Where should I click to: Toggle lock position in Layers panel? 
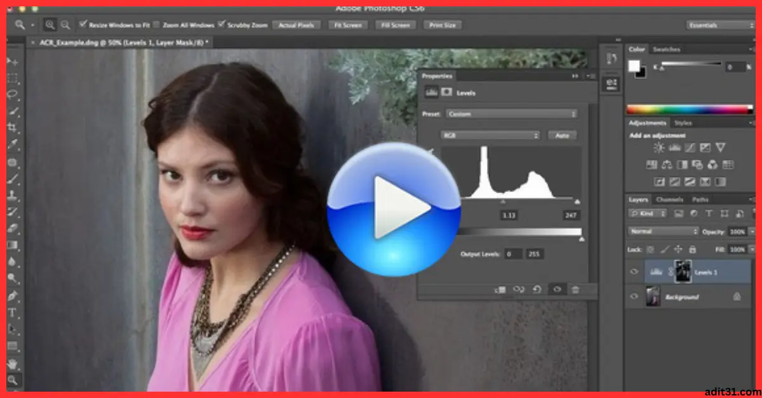coord(678,250)
